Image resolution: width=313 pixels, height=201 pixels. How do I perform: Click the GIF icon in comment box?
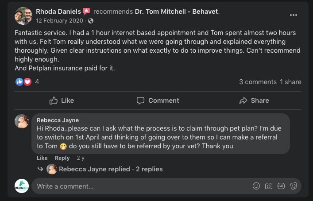(x=281, y=186)
